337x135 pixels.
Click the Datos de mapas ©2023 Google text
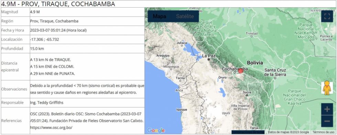tap(289, 132)
